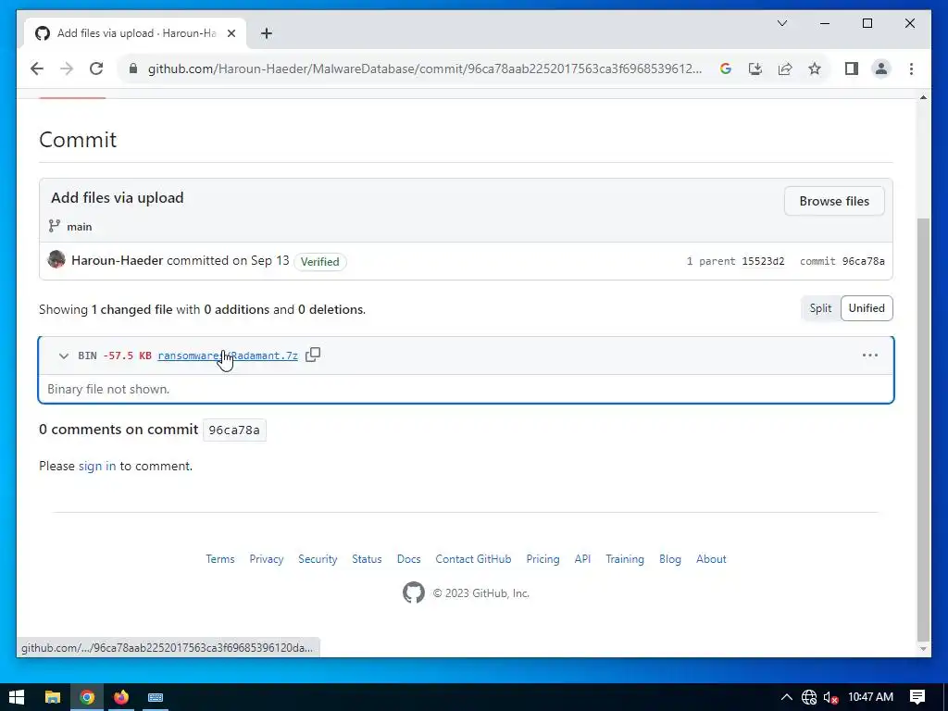Open the Pricing footer link
The height and width of the screenshot is (711, 948).
[x=543, y=559]
